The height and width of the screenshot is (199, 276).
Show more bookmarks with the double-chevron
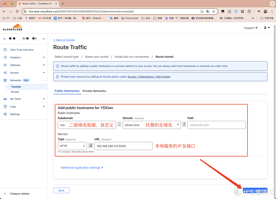(253, 18)
